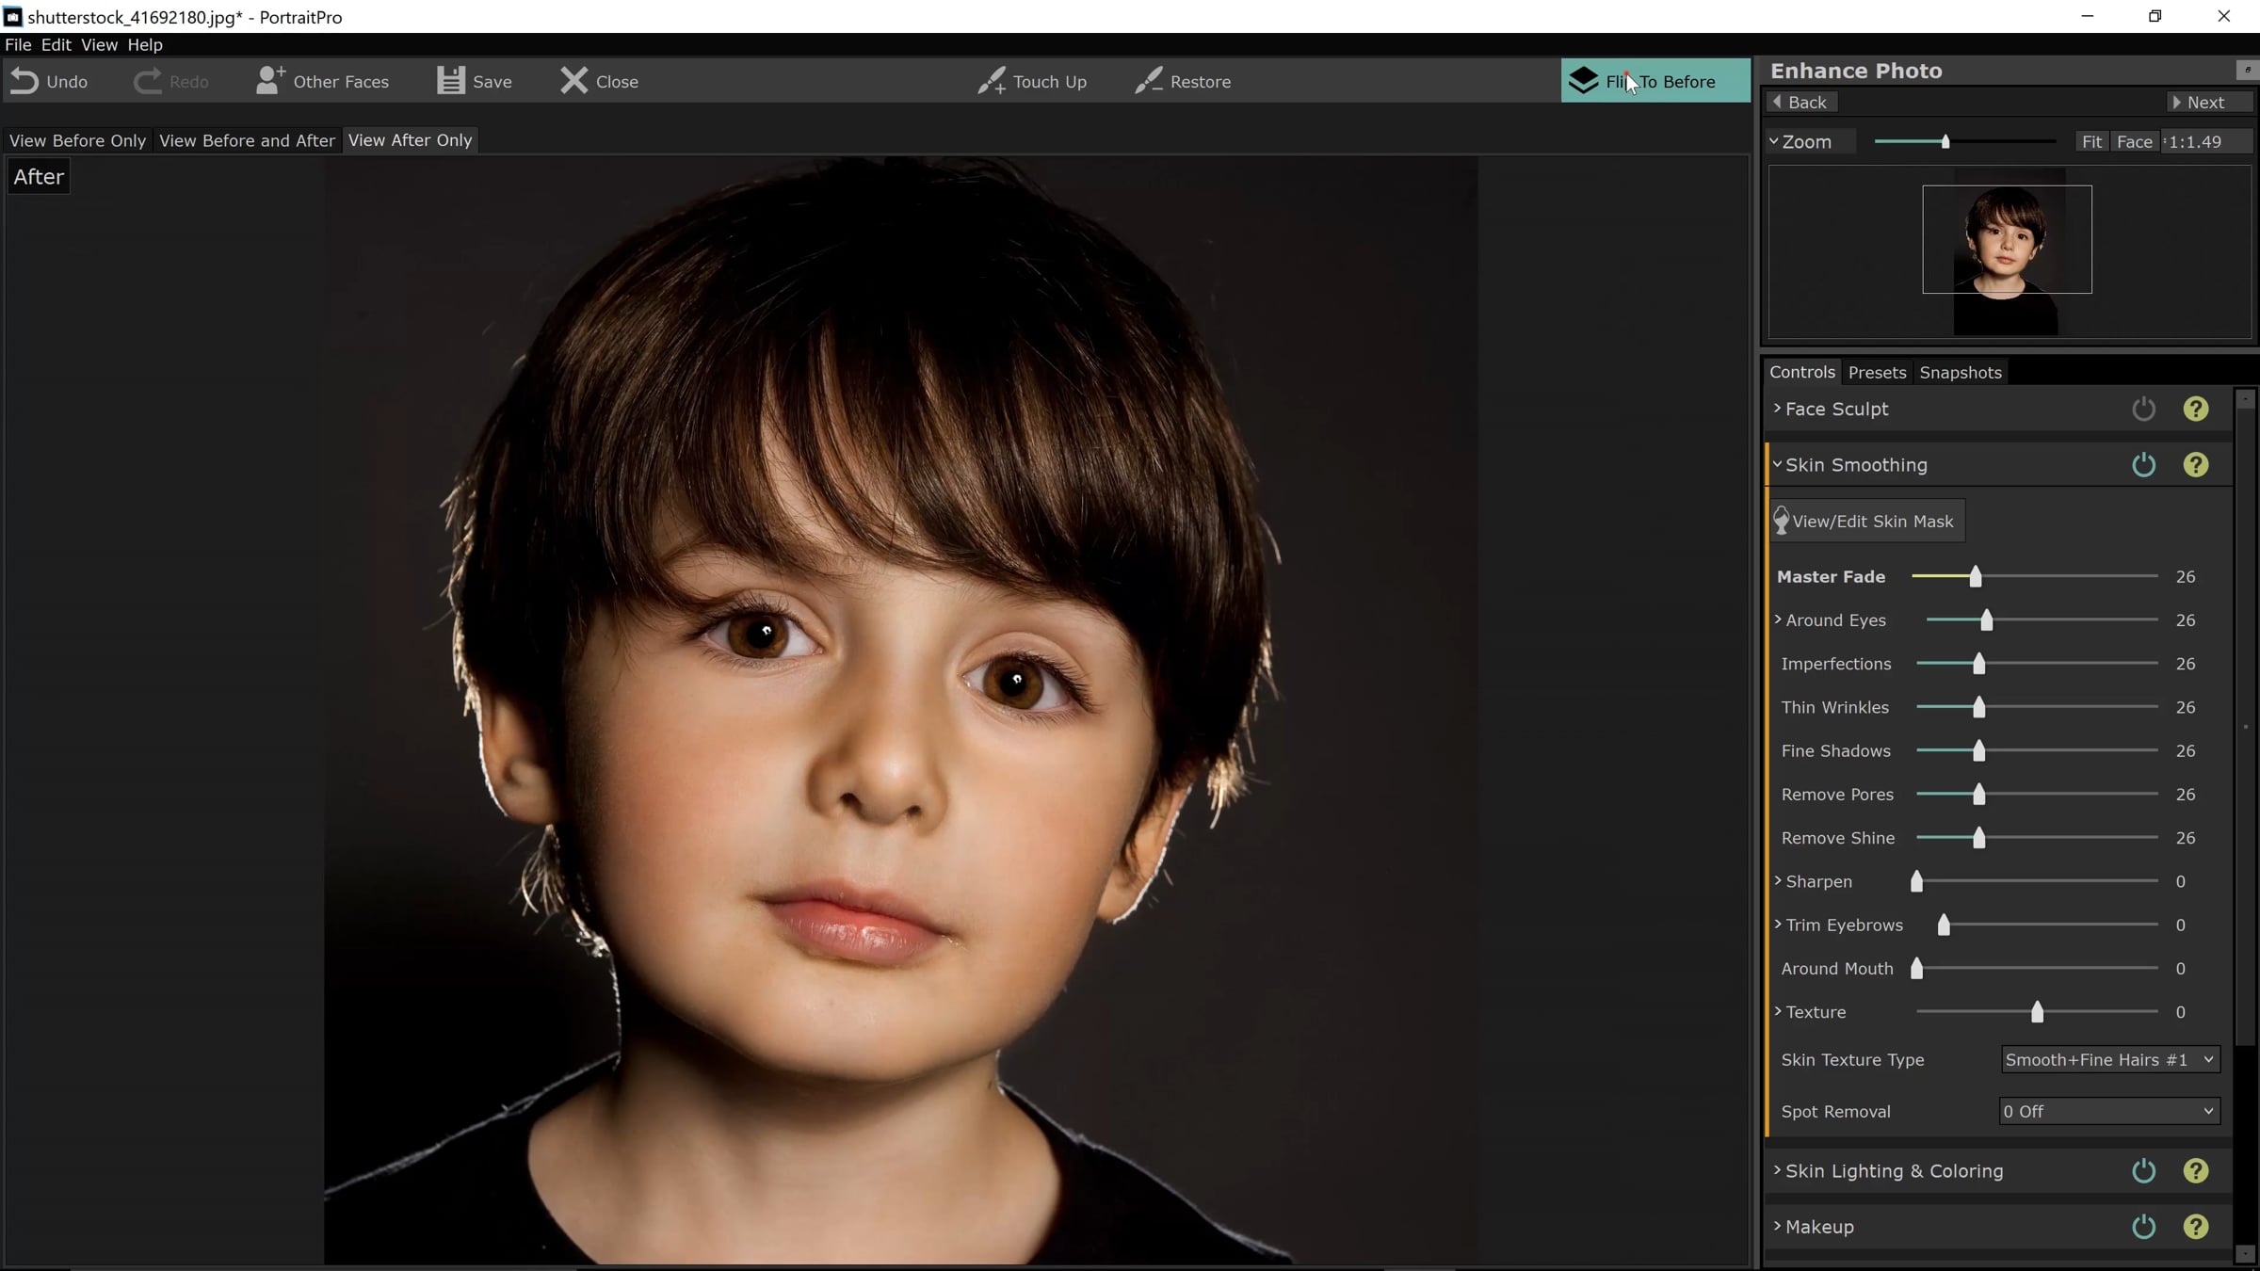Image resolution: width=2260 pixels, height=1271 pixels.
Task: Click the Undo arrow icon
Action: point(24,82)
